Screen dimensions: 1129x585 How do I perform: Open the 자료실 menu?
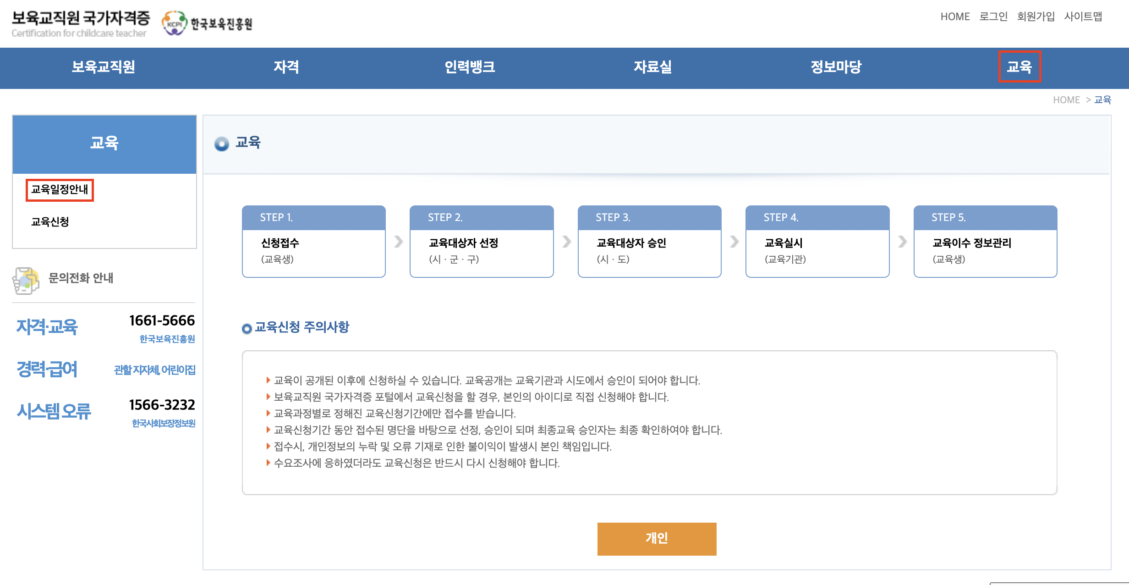(x=652, y=68)
